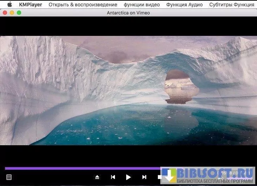The width and height of the screenshot is (257, 186).
Task: Close the player window with red button
Action: [5, 13]
